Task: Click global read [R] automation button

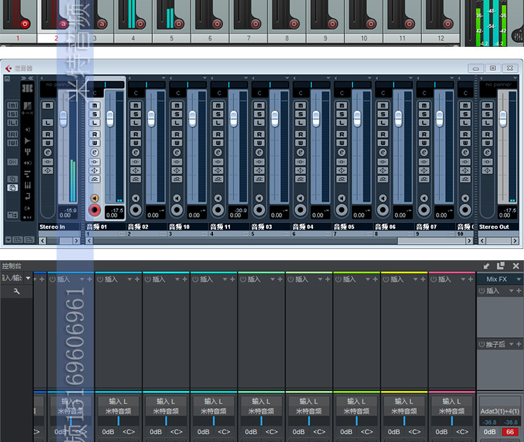Action: [13, 134]
